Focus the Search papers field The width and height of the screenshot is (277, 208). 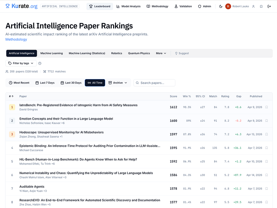coord(154,83)
